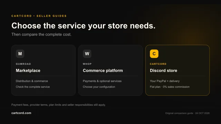Click 'Payments & optional services' text
The height and width of the screenshot is (124, 221).
pos(102,81)
